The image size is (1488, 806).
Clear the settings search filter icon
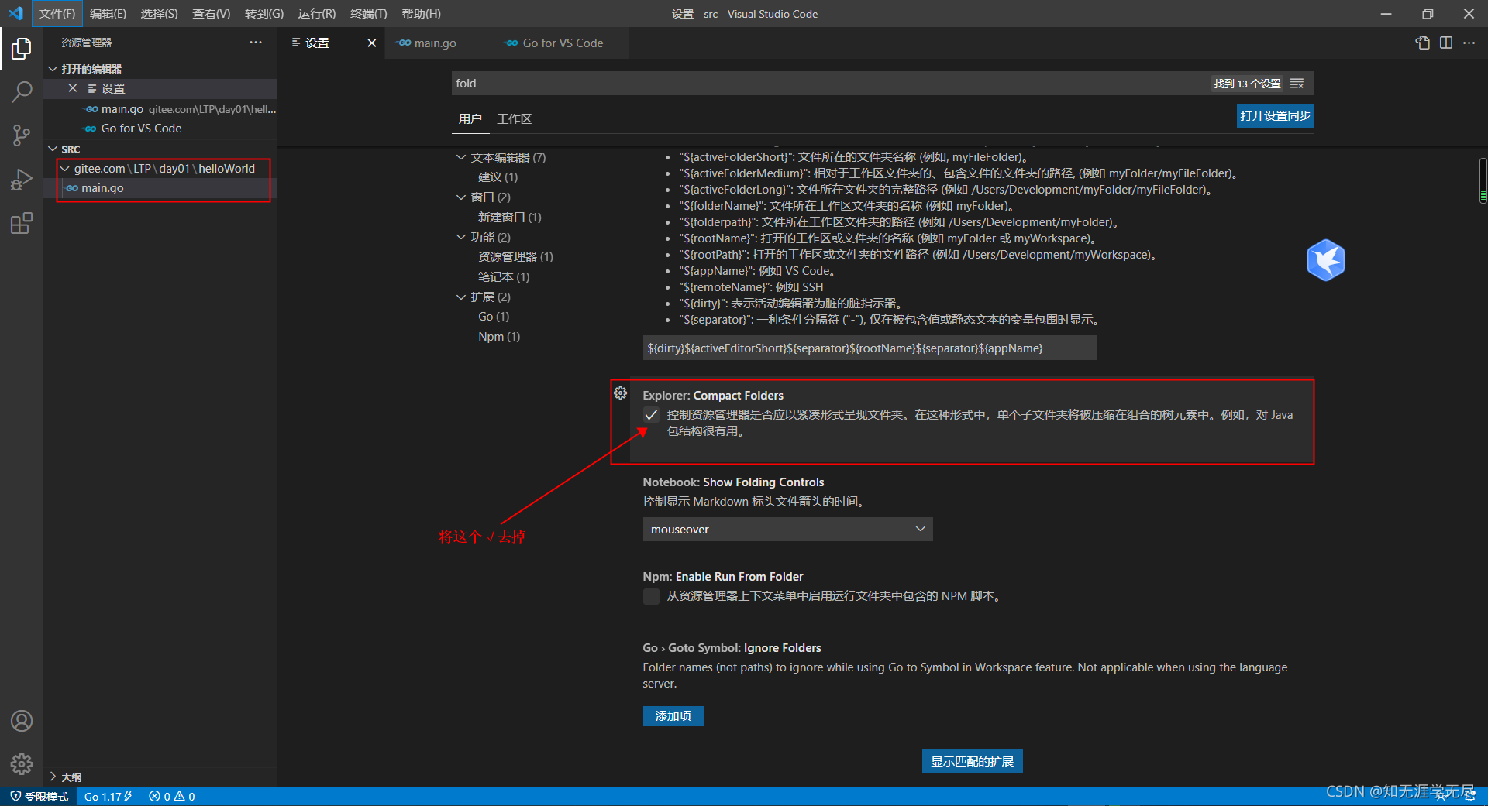pos(1297,84)
